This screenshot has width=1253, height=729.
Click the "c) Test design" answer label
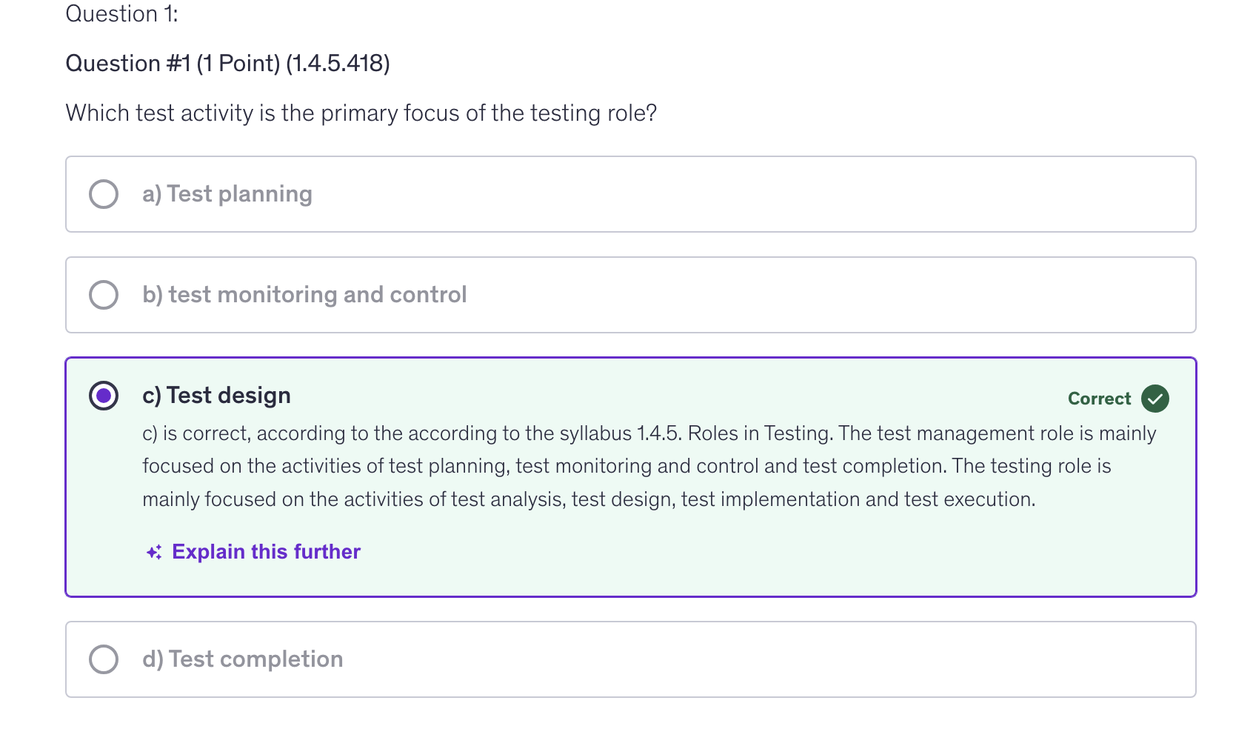[x=216, y=396]
